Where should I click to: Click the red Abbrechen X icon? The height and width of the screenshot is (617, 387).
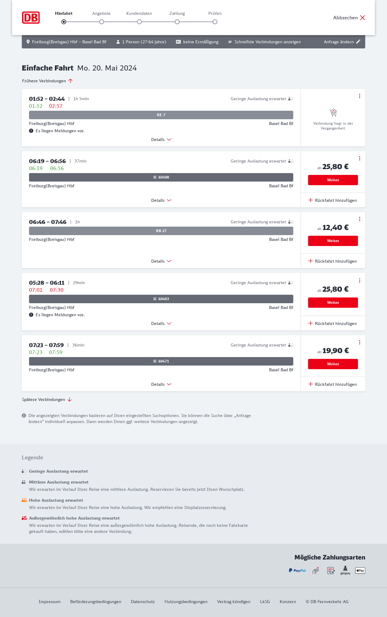(x=363, y=18)
